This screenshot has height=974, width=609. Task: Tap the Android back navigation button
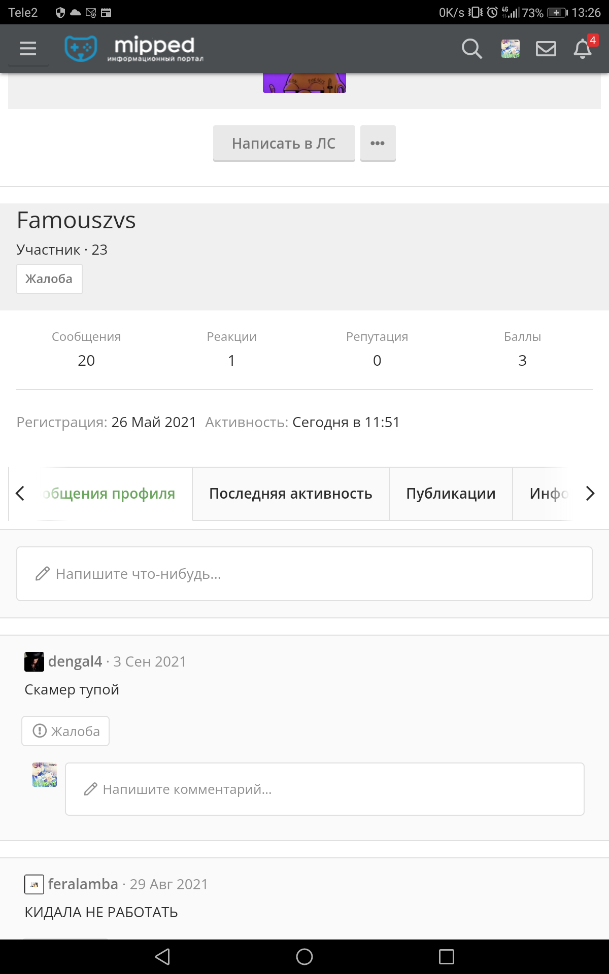[162, 957]
